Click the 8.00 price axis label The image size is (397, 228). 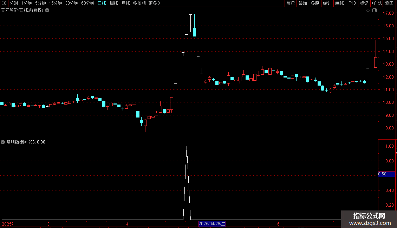(x=389, y=128)
